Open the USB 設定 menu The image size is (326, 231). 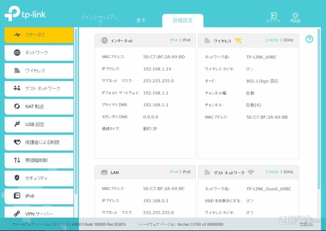[39, 124]
